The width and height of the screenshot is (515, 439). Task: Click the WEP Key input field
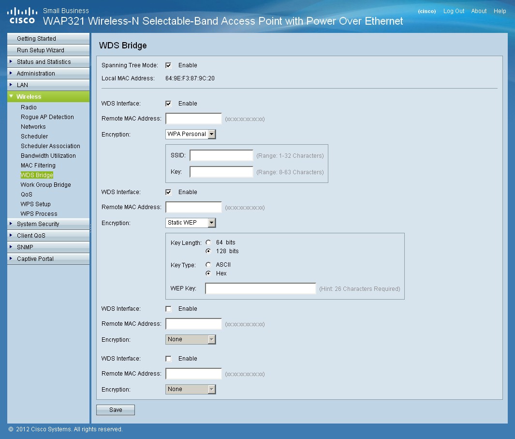coord(260,289)
